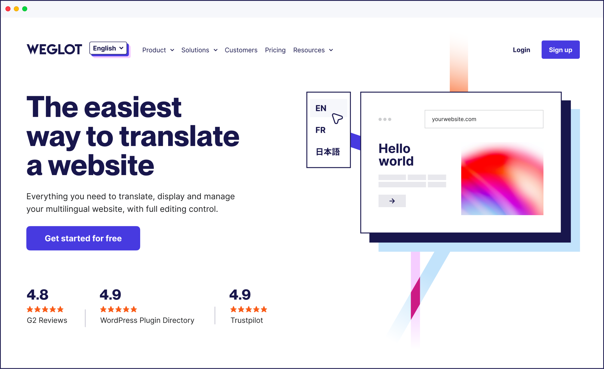The height and width of the screenshot is (369, 604).
Task: Select FR in the language switcher illustration
Action: [x=320, y=130]
